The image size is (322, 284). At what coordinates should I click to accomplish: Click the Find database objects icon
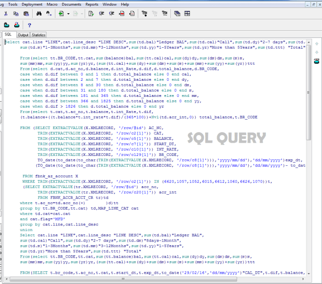tap(7, 25)
